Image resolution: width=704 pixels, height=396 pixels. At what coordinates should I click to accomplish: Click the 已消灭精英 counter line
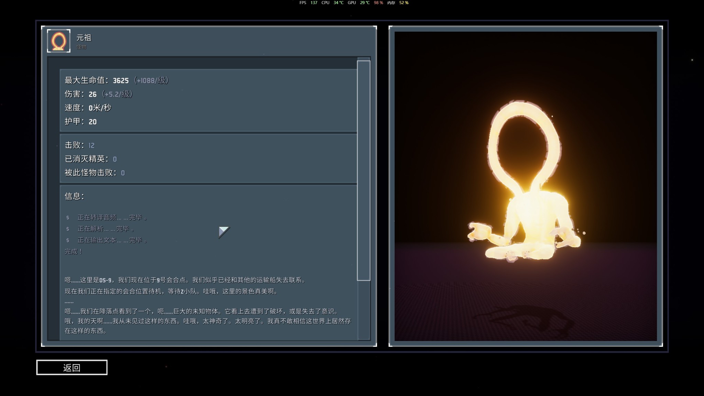pyautogui.click(x=91, y=159)
